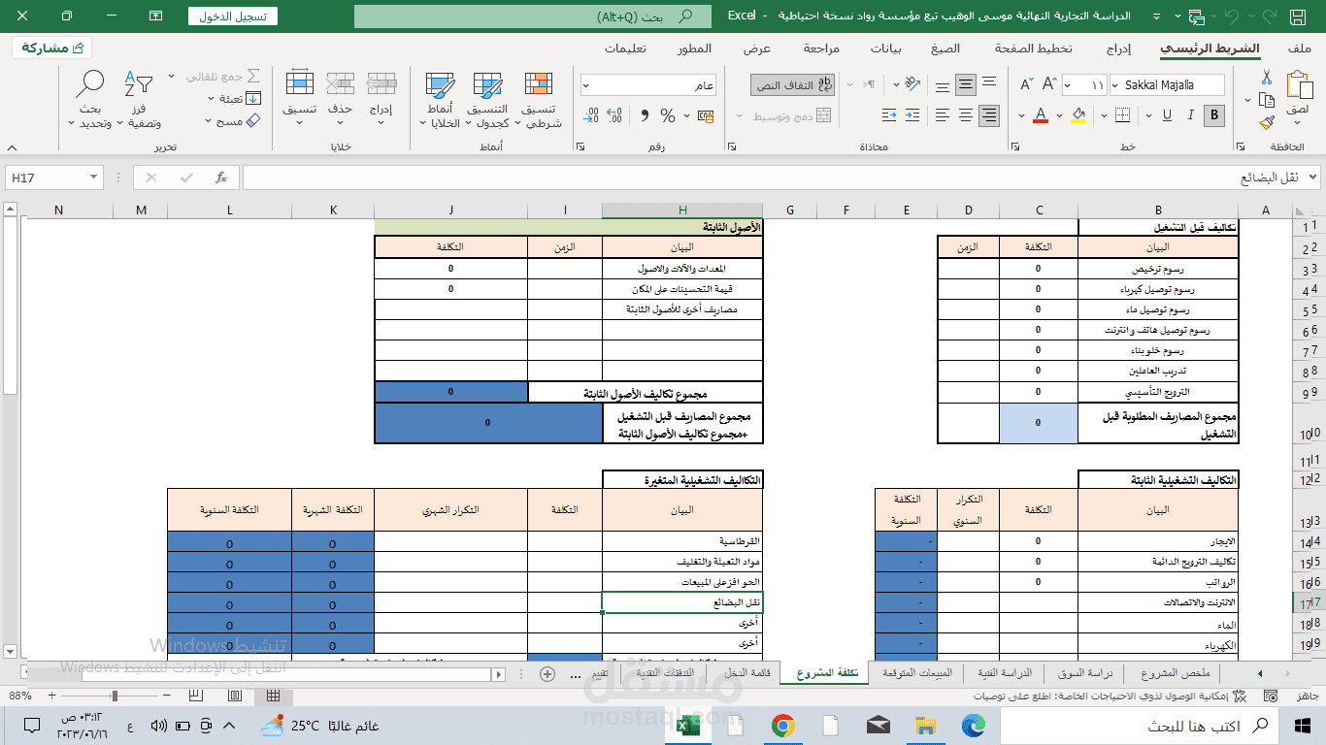Click the Accounting number format icon
The width and height of the screenshot is (1326, 745).
tap(705, 115)
